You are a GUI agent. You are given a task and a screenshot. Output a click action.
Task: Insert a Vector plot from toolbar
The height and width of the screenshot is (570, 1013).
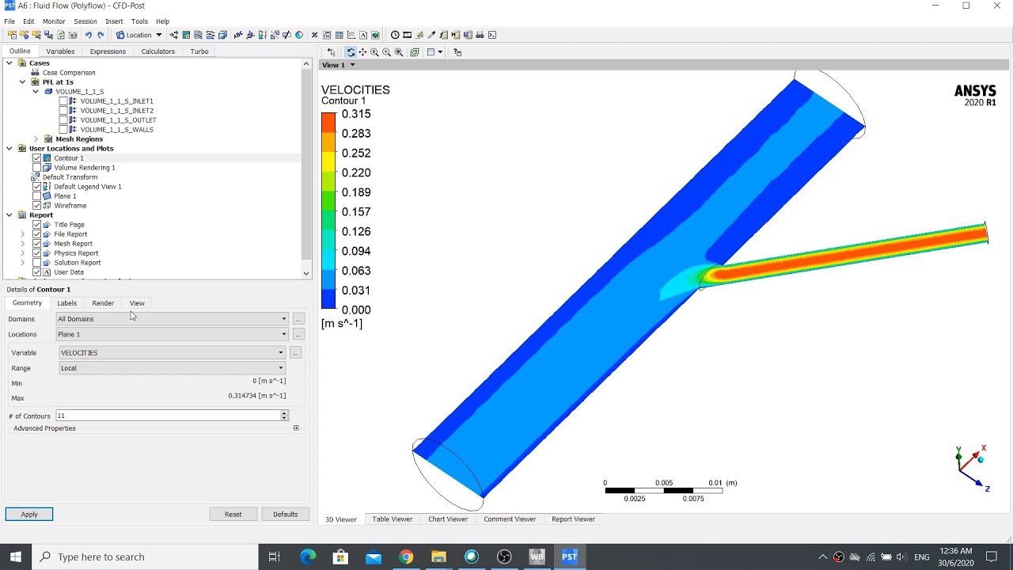(x=173, y=35)
